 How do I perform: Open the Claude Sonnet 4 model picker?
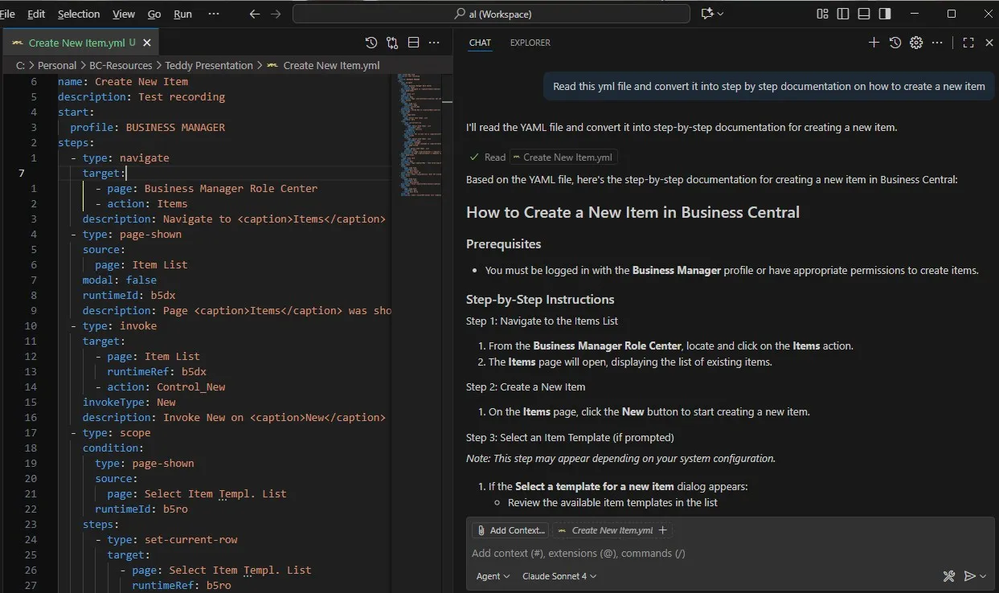tap(559, 576)
